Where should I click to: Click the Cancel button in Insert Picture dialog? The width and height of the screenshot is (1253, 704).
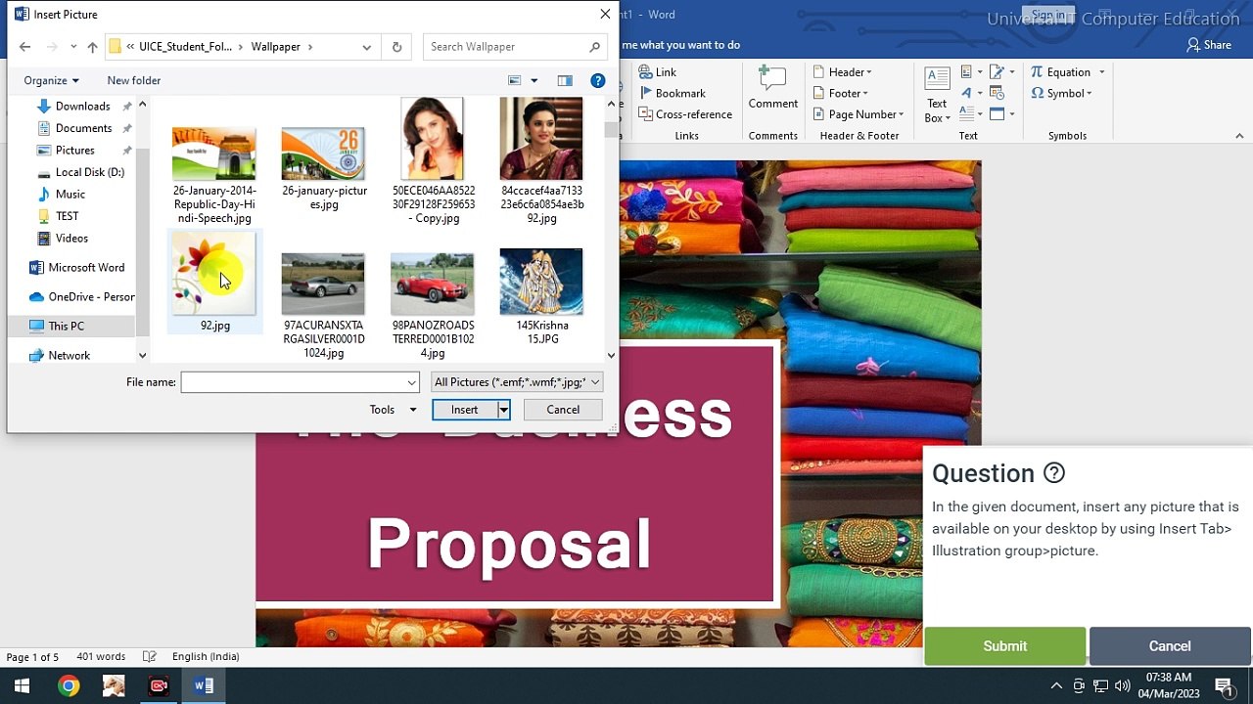pos(563,410)
